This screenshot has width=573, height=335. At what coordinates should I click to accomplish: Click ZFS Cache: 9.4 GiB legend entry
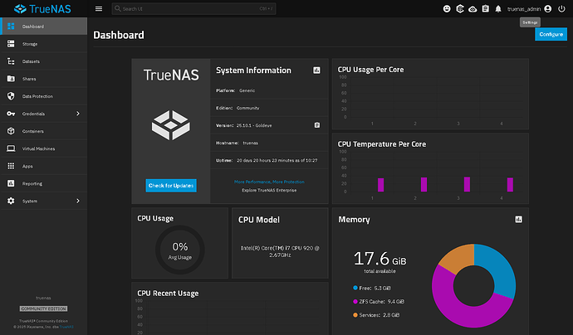379,302
